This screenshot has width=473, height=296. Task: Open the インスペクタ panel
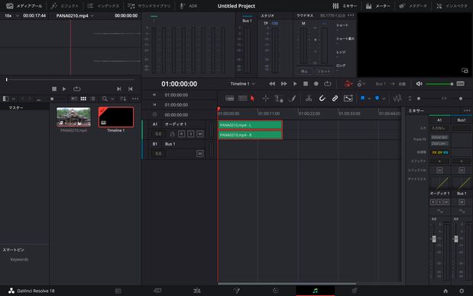point(452,6)
